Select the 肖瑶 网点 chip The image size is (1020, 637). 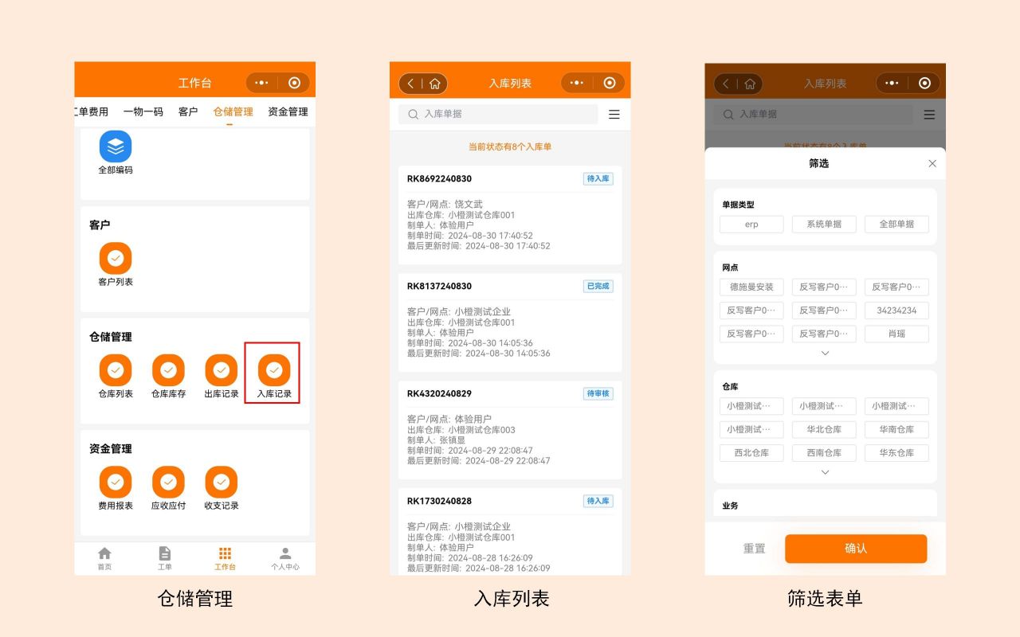(896, 334)
